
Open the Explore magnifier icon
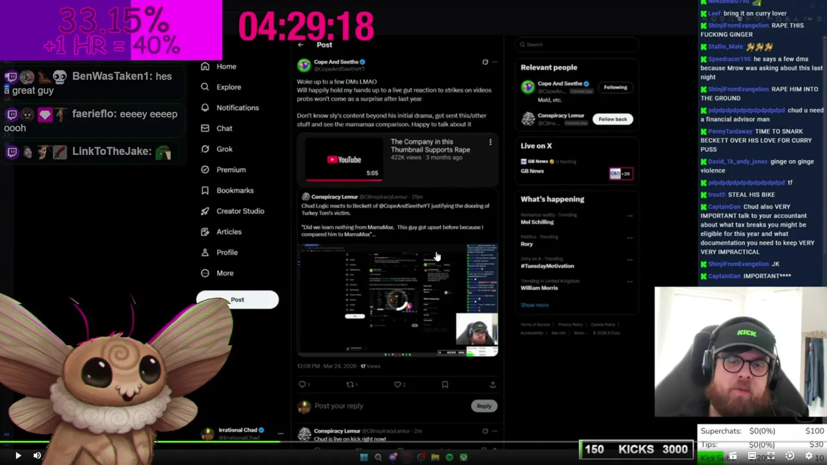click(x=205, y=87)
